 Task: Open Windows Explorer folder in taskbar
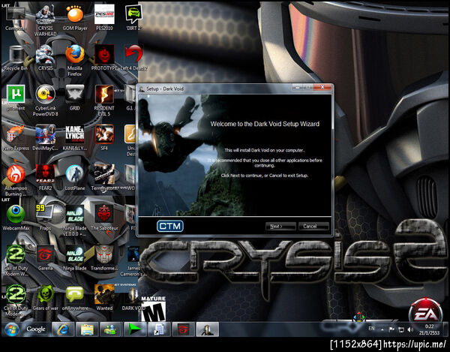click(87, 329)
